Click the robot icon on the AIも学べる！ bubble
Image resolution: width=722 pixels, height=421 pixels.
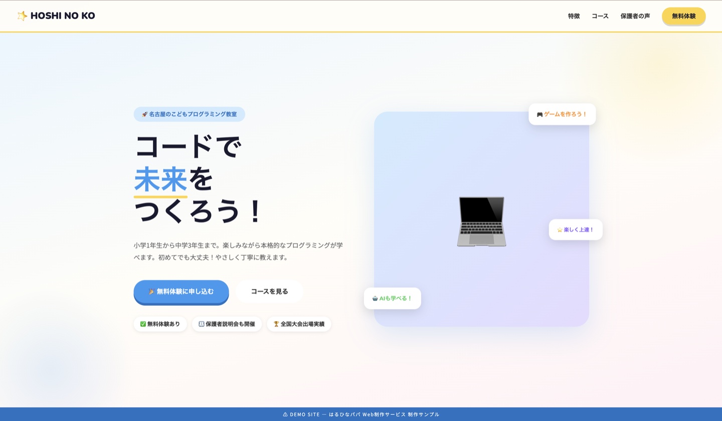[375, 298]
